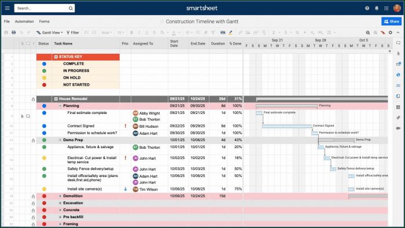
Task: Click the bold formatting icon
Action: [x=131, y=32]
